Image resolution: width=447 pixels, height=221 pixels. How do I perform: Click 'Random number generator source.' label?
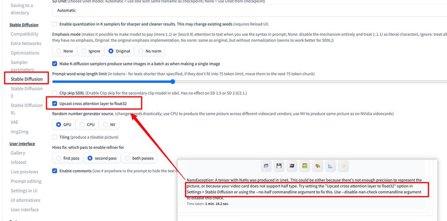point(83,114)
